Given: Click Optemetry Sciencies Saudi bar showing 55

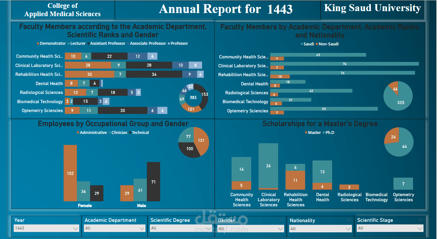Looking at the screenshot, I should (324, 109).
